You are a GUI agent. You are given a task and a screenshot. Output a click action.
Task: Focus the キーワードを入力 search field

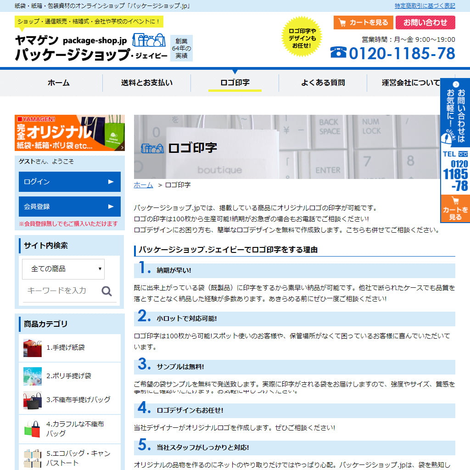60,291
